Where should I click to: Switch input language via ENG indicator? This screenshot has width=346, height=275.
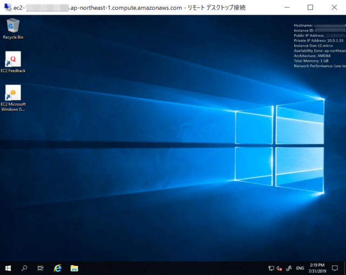click(x=300, y=268)
